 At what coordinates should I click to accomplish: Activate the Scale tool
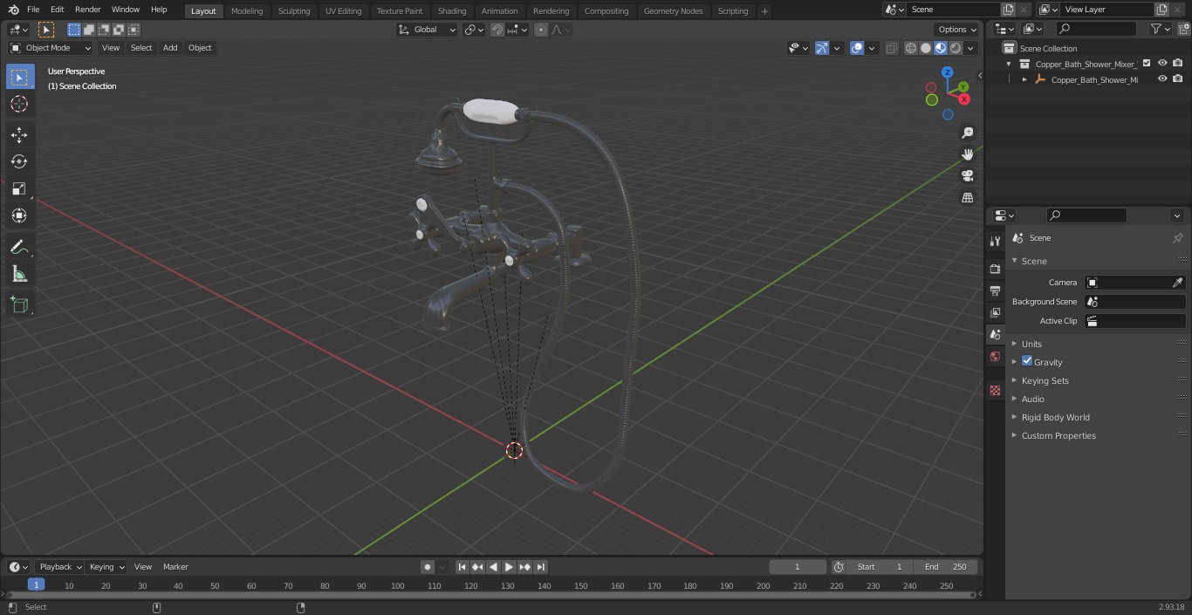pos(19,188)
